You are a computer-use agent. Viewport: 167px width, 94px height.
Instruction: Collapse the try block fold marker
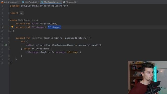pos(9,42)
